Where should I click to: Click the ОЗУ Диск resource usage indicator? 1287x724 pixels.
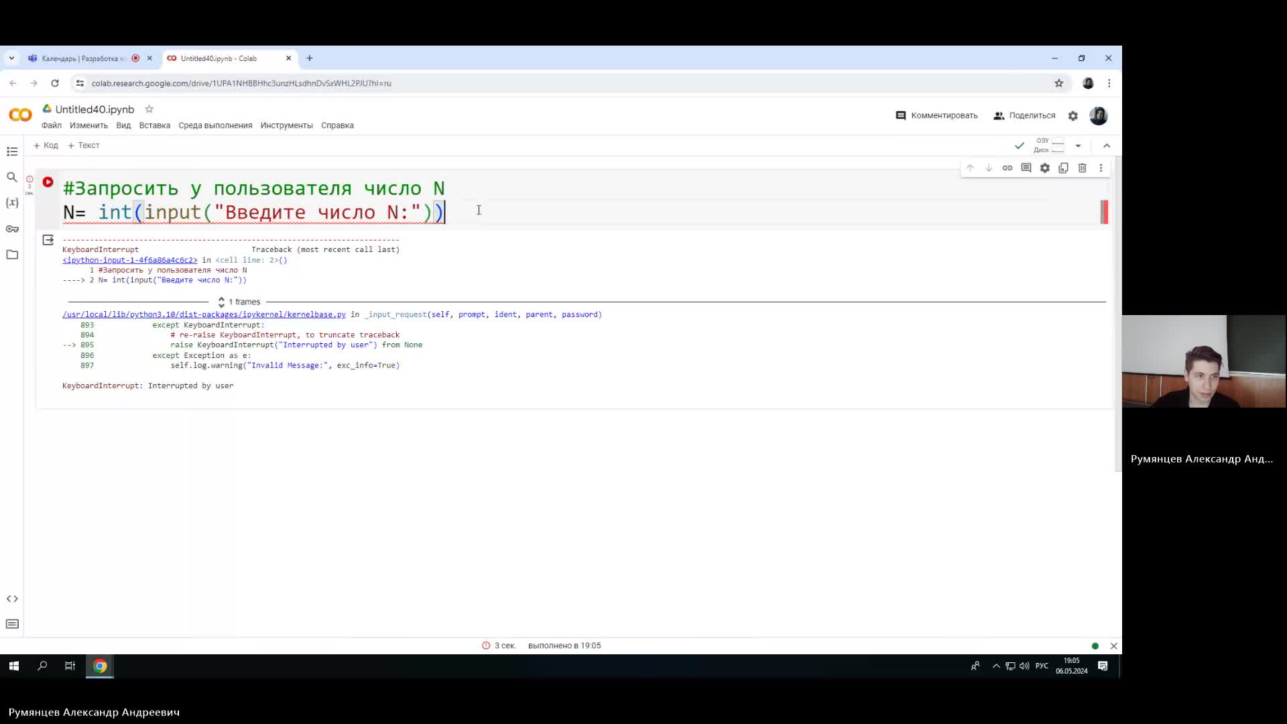pos(1049,145)
